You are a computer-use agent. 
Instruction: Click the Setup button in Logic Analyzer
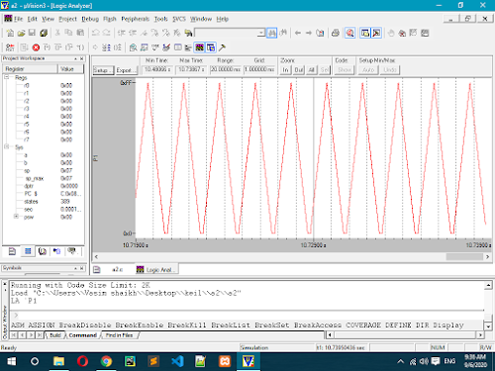(103, 70)
